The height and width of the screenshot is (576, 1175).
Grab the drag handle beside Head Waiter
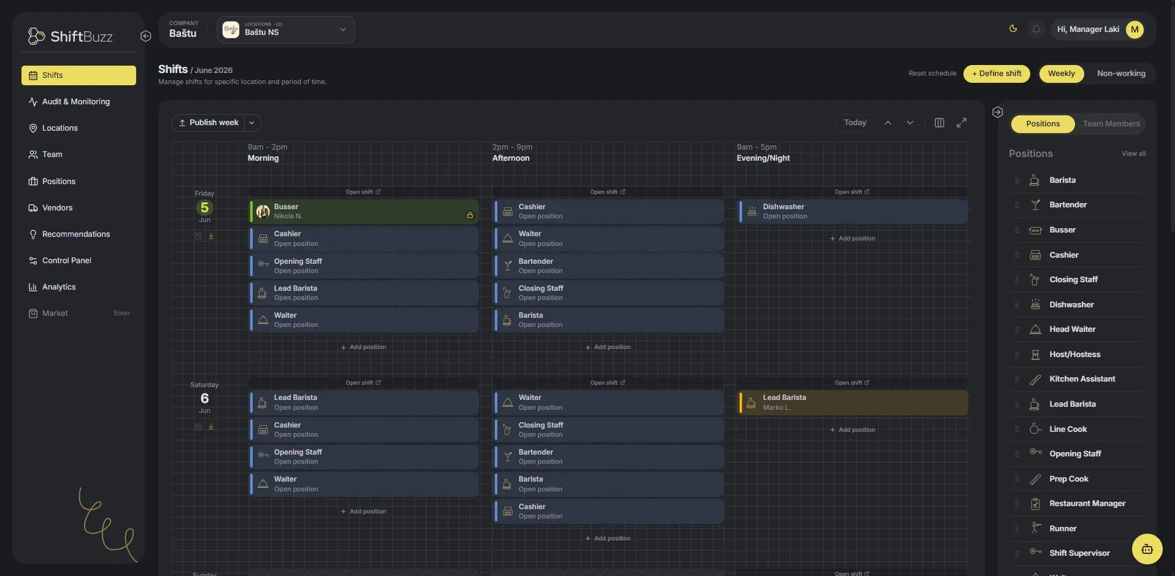(x=1017, y=329)
